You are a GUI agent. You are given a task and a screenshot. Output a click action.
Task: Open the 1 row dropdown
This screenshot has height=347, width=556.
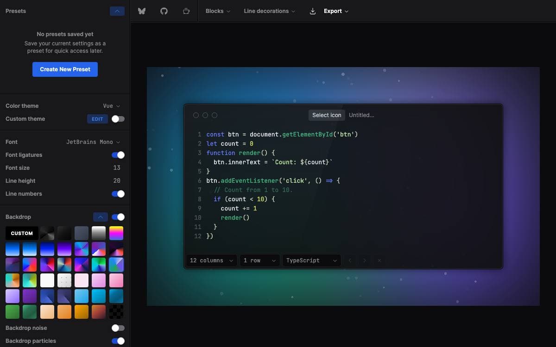[x=260, y=260]
